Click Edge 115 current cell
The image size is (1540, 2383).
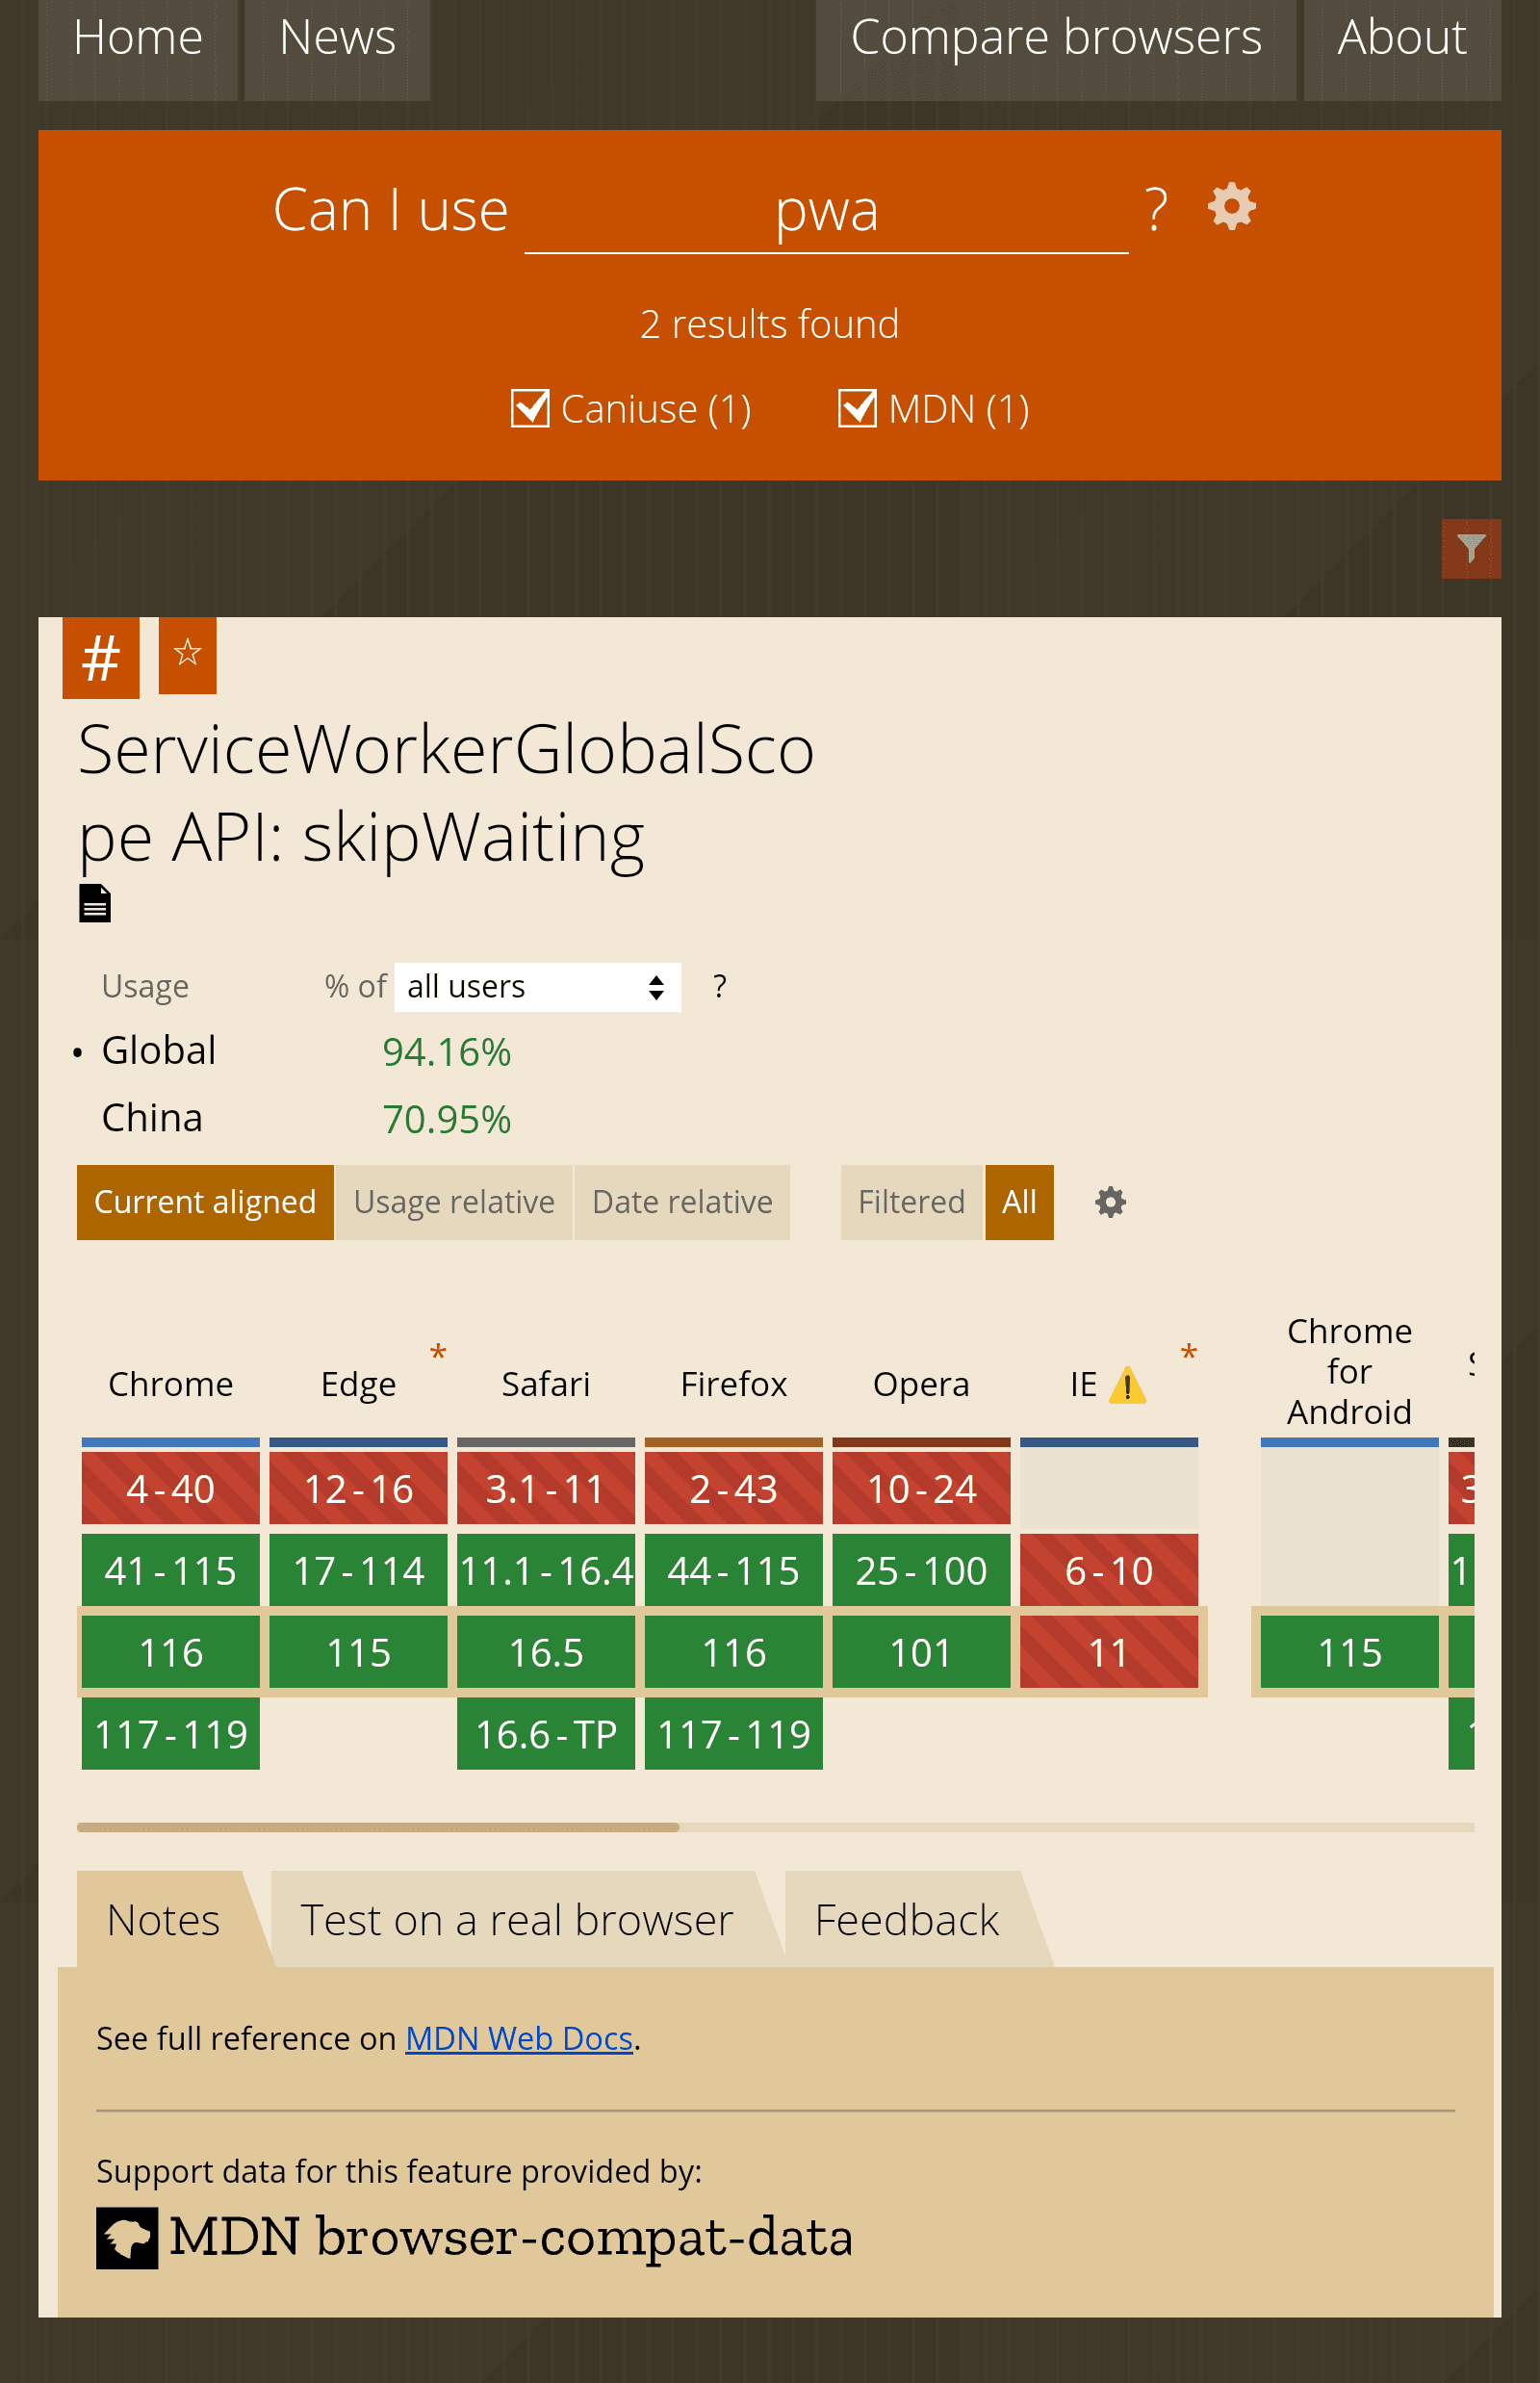pos(358,1651)
